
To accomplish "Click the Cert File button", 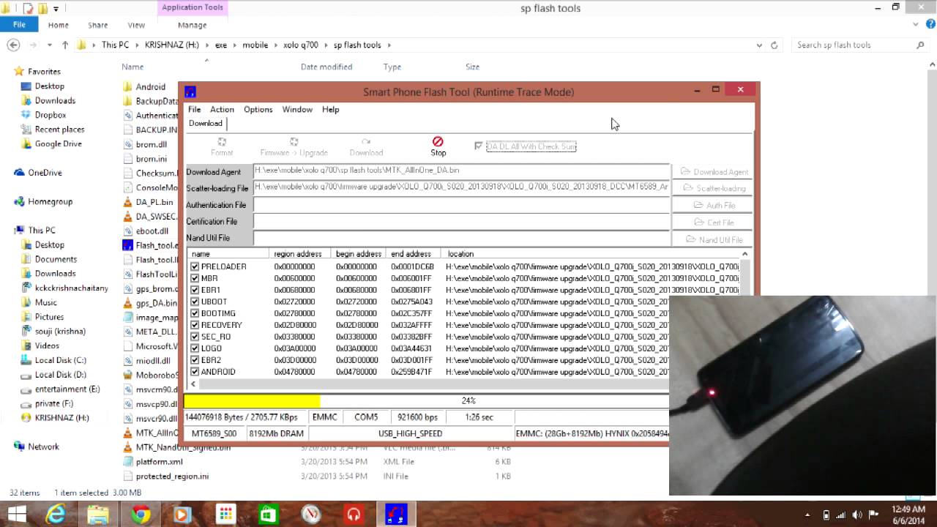I will [714, 222].
